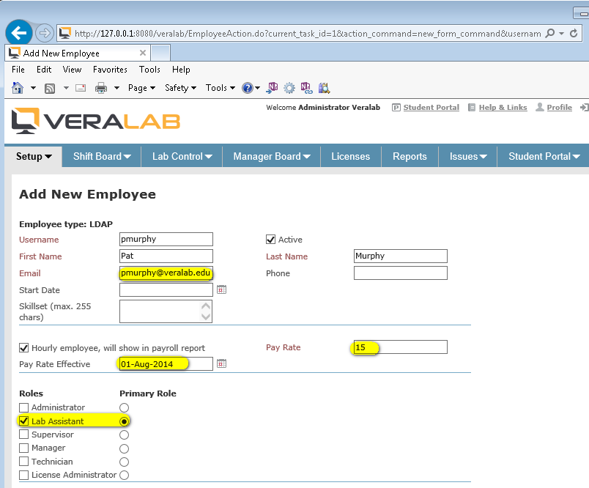This screenshot has width=589, height=488.
Task: Open the Page toolbar dropdown
Action: pyautogui.click(x=141, y=88)
